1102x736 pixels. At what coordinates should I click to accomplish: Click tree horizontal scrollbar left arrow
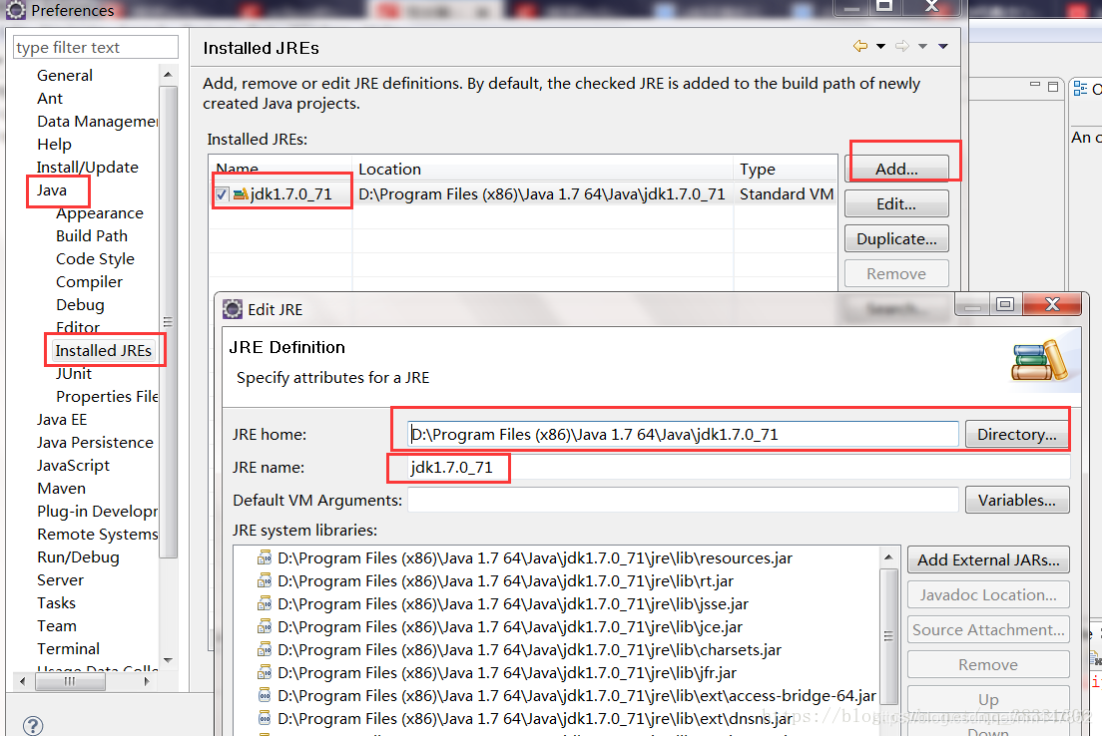coord(23,681)
